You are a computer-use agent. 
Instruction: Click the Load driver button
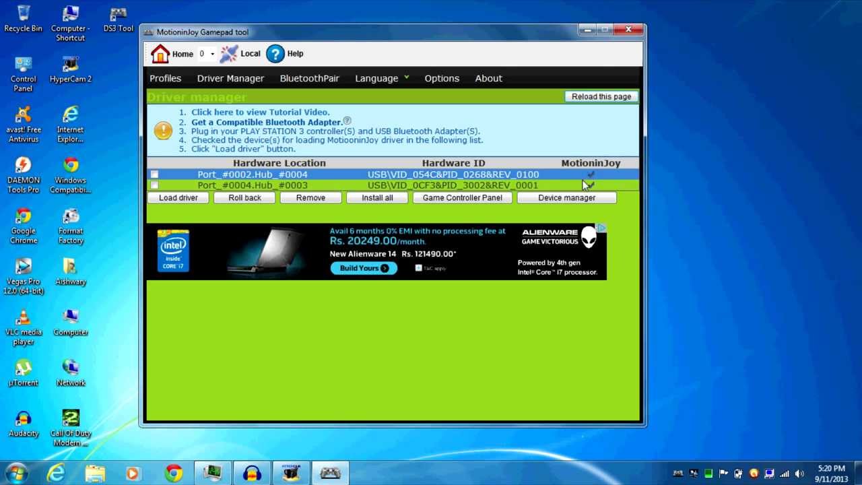(x=178, y=198)
